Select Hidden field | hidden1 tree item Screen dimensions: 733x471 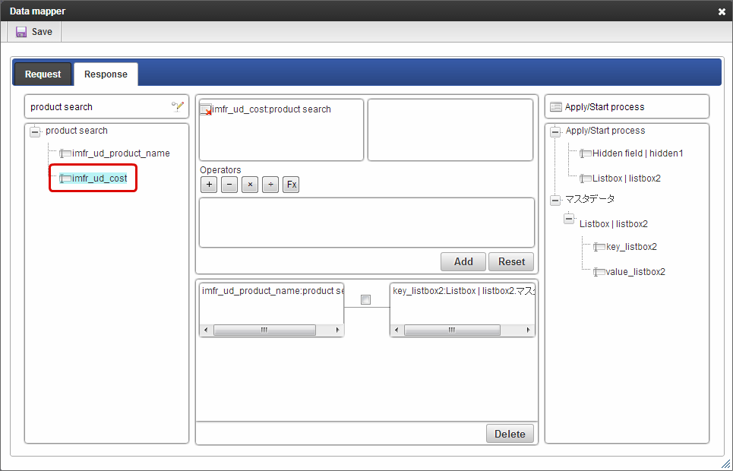637,153
